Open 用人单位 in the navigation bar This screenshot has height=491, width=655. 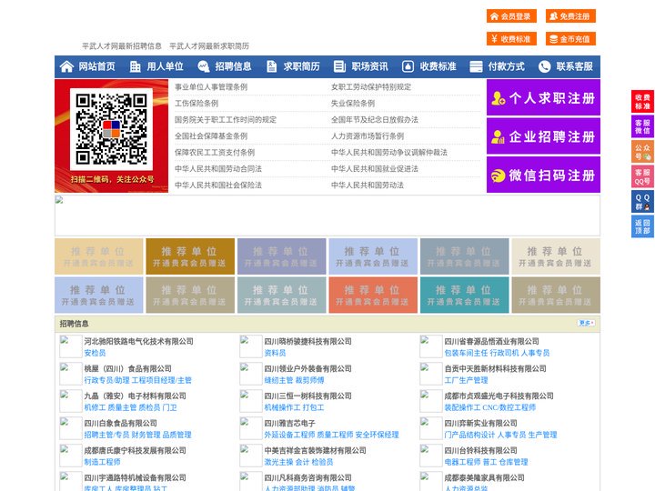tap(165, 66)
